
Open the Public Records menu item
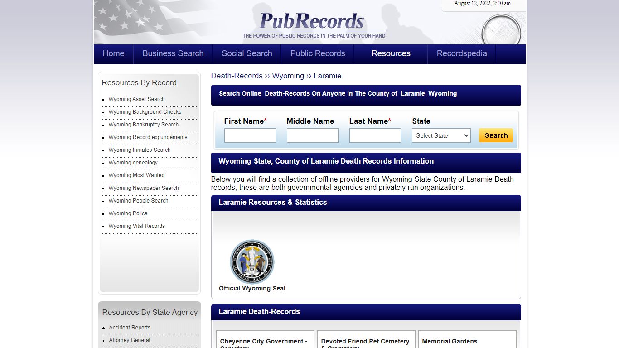point(318,53)
